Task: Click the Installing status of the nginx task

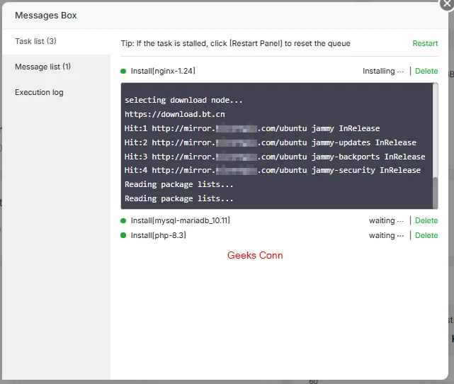Action: tap(382, 71)
